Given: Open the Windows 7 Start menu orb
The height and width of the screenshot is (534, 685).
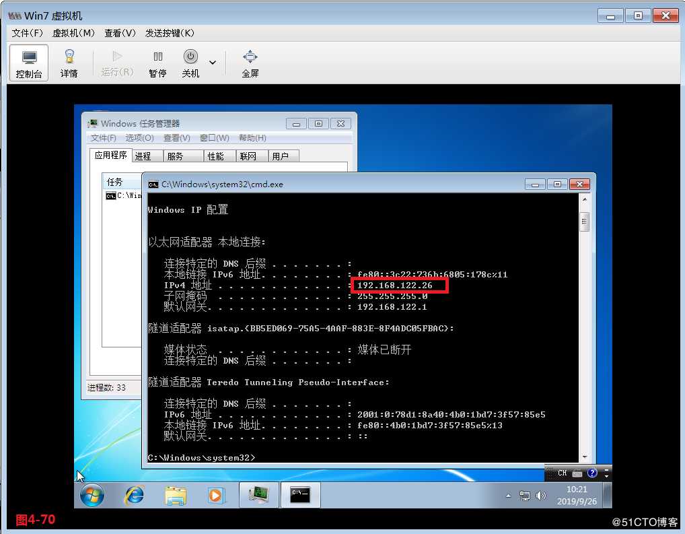Looking at the screenshot, I should 92,496.
